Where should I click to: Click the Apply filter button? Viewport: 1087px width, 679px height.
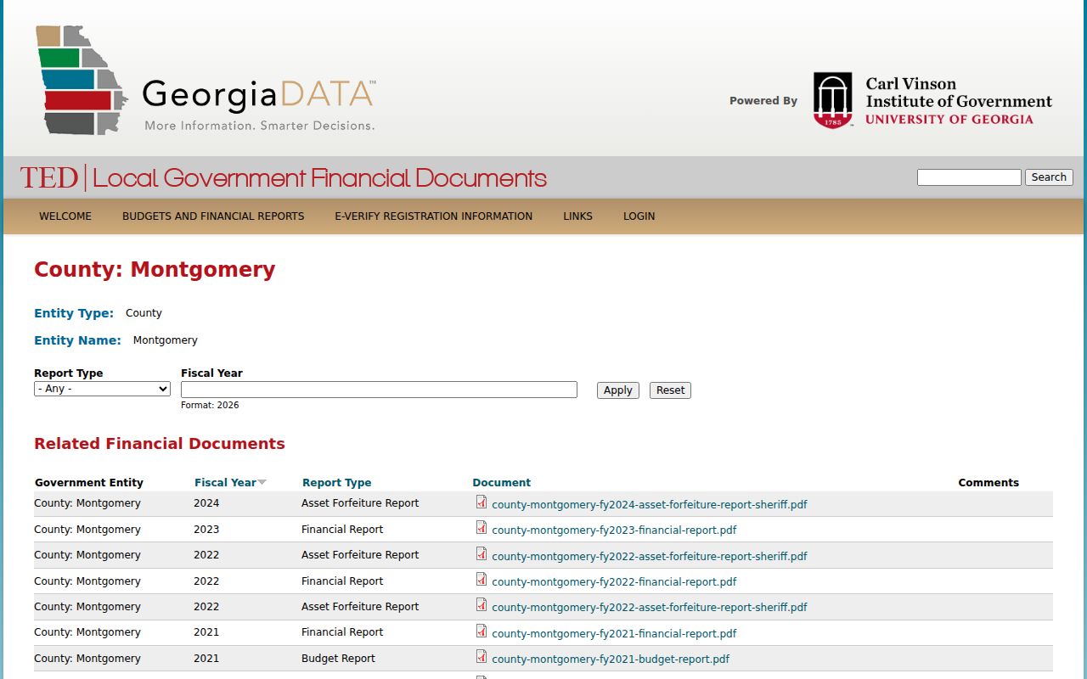617,390
